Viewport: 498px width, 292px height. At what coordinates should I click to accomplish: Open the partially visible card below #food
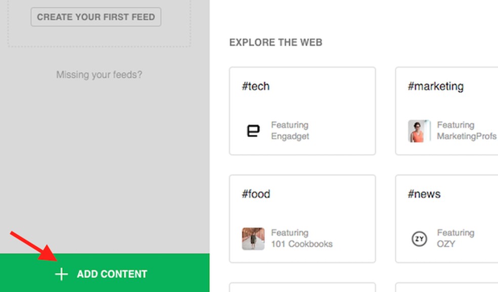point(302,287)
